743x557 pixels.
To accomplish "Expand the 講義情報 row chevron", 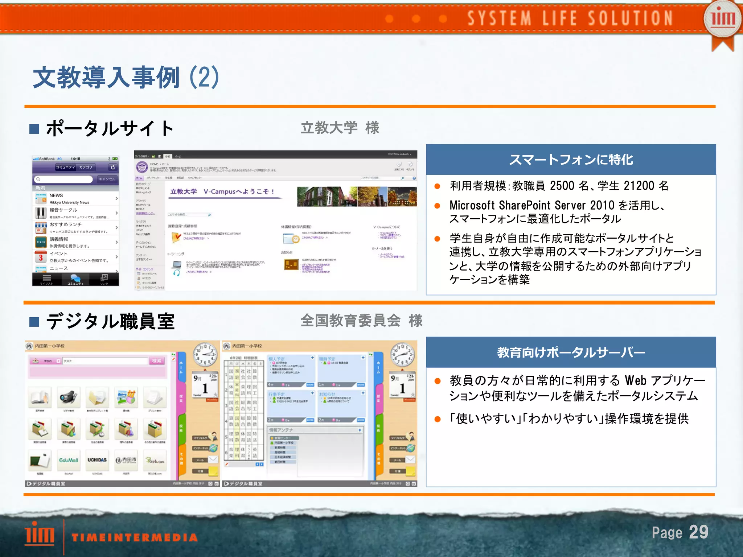I will coord(116,242).
